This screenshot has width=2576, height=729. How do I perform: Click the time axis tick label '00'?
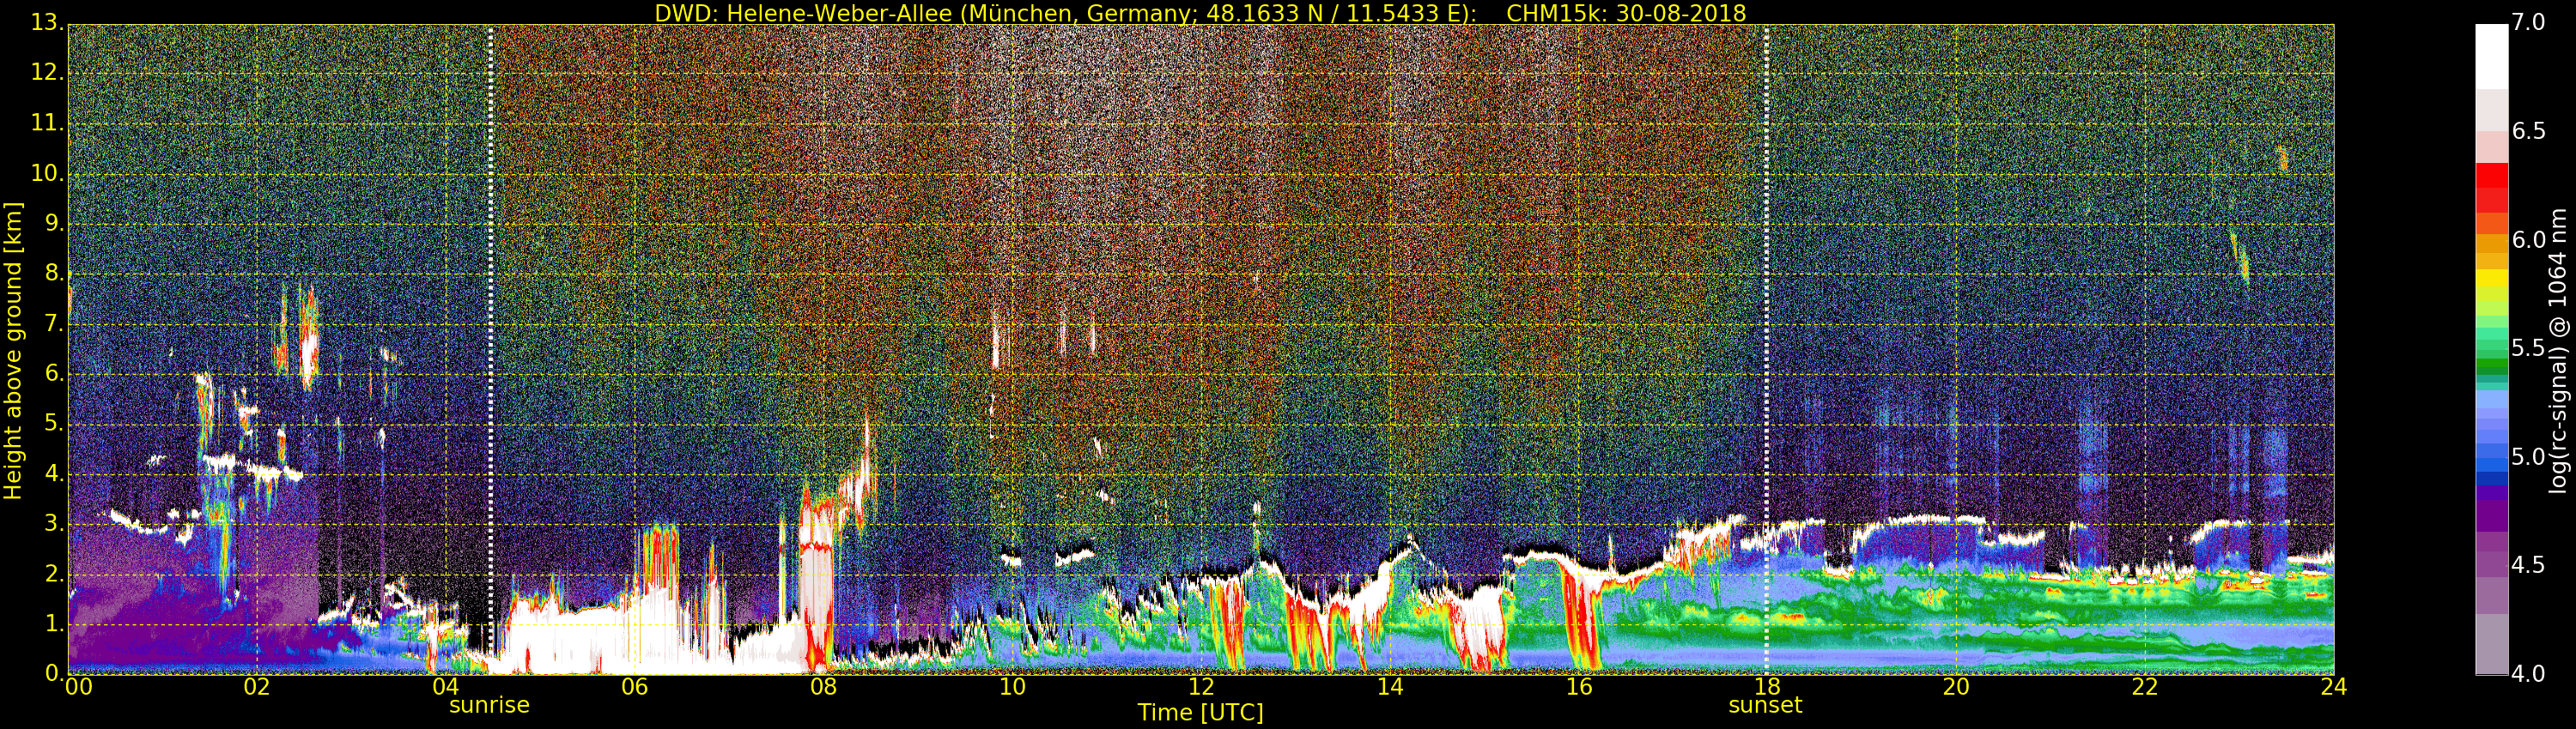click(79, 687)
